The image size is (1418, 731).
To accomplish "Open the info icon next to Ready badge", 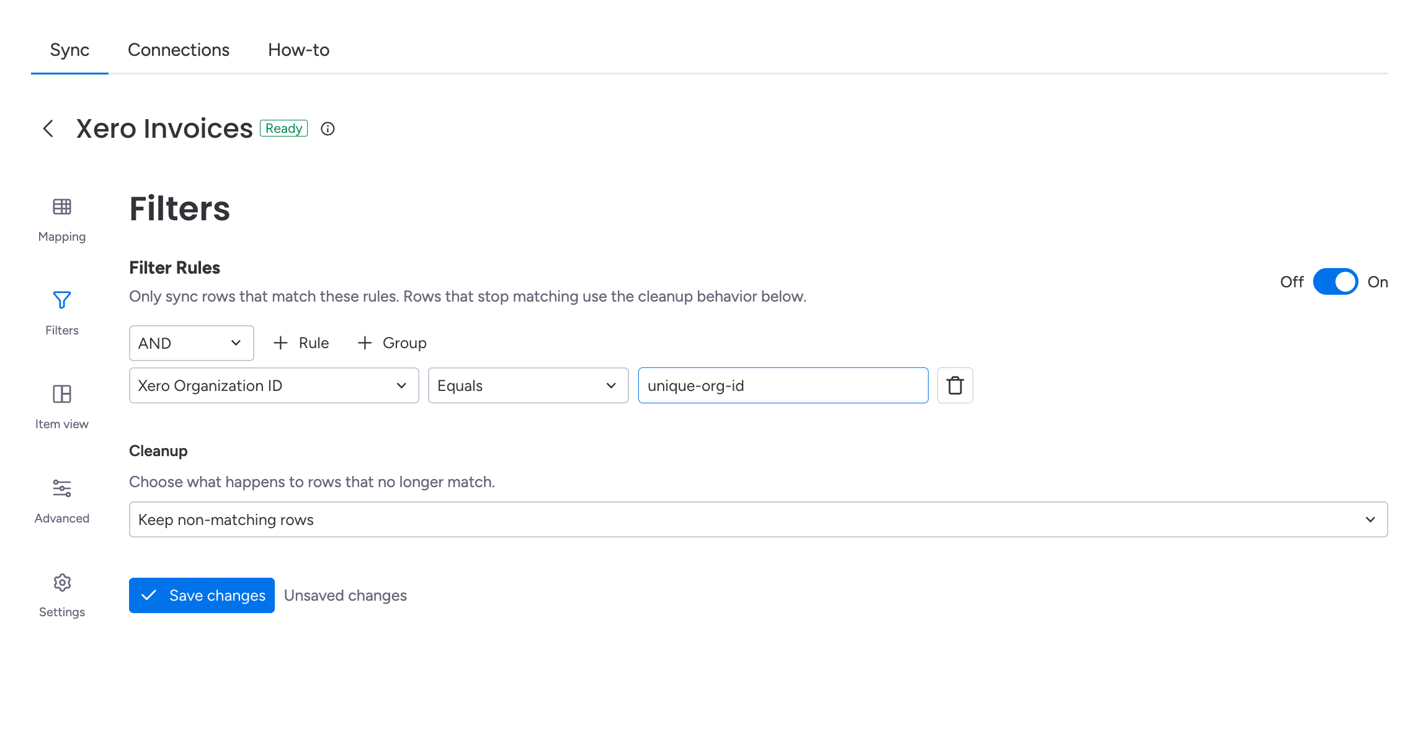I will [x=328, y=128].
